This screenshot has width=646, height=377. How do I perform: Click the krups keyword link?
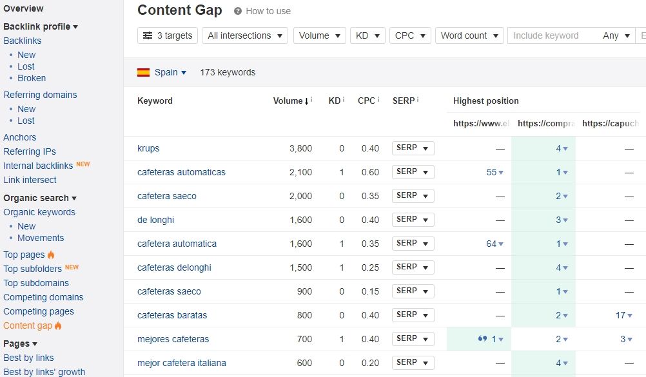[x=148, y=148]
